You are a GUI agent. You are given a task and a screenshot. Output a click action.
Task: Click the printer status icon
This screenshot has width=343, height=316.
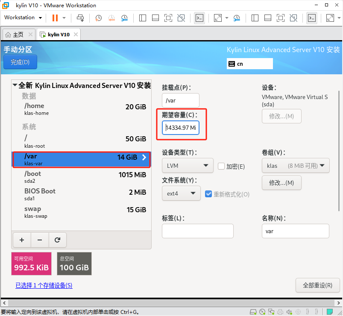(280, 312)
